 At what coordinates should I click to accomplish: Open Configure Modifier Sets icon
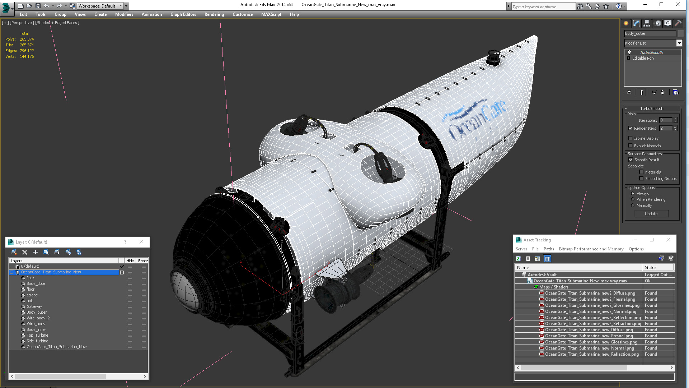(675, 92)
